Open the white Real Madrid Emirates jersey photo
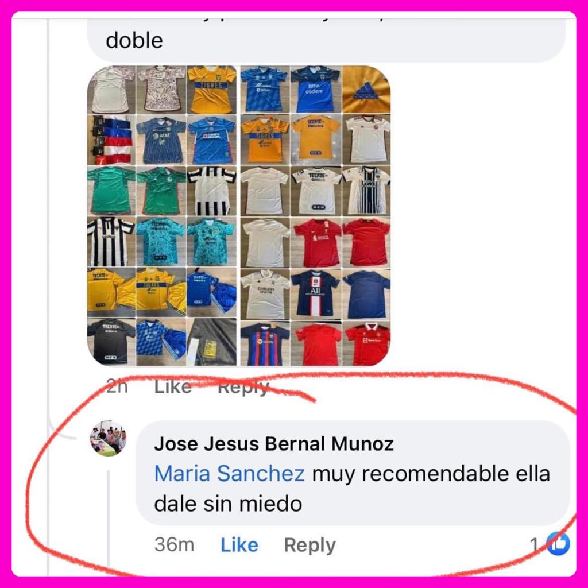This screenshot has width=588, height=588. tap(265, 293)
